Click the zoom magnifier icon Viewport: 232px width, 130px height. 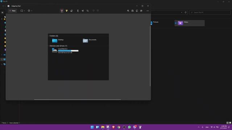click(x=128, y=11)
